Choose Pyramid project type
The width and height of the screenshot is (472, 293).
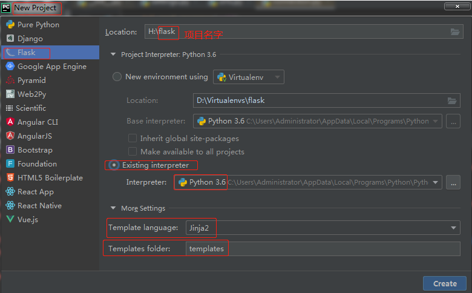pos(50,80)
